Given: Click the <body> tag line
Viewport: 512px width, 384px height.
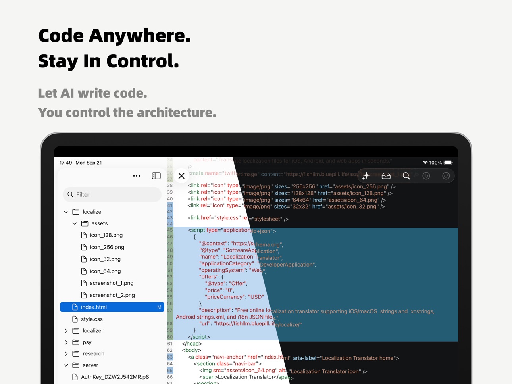Looking at the screenshot, I should click(x=192, y=350).
